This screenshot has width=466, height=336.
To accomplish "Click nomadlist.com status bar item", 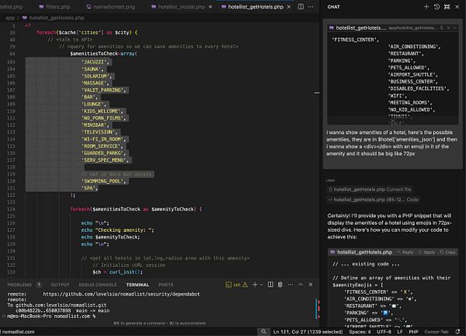I will click(18, 331).
